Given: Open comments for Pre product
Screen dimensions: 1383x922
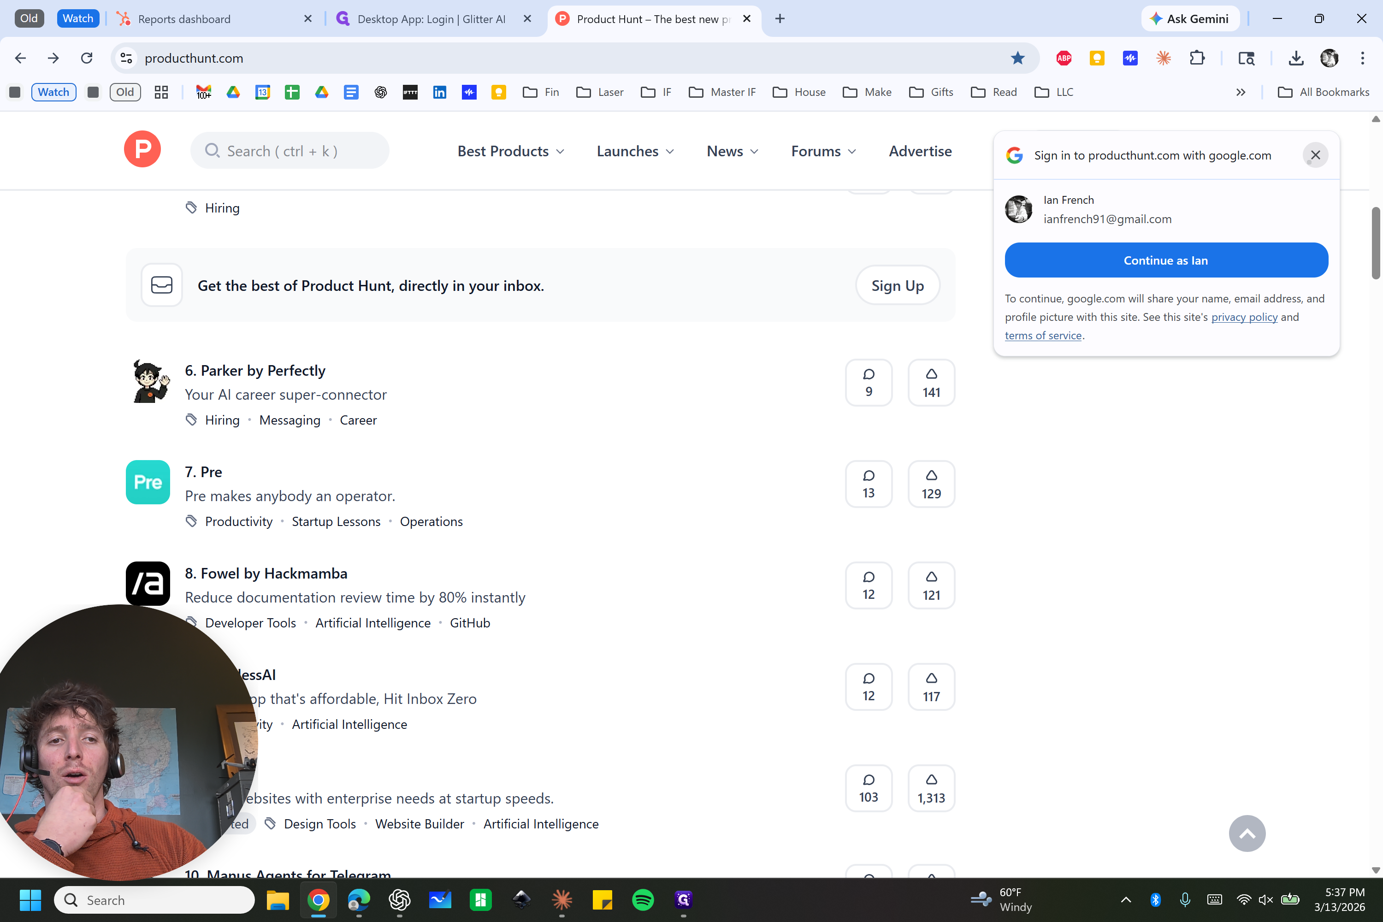Looking at the screenshot, I should pyautogui.click(x=869, y=484).
